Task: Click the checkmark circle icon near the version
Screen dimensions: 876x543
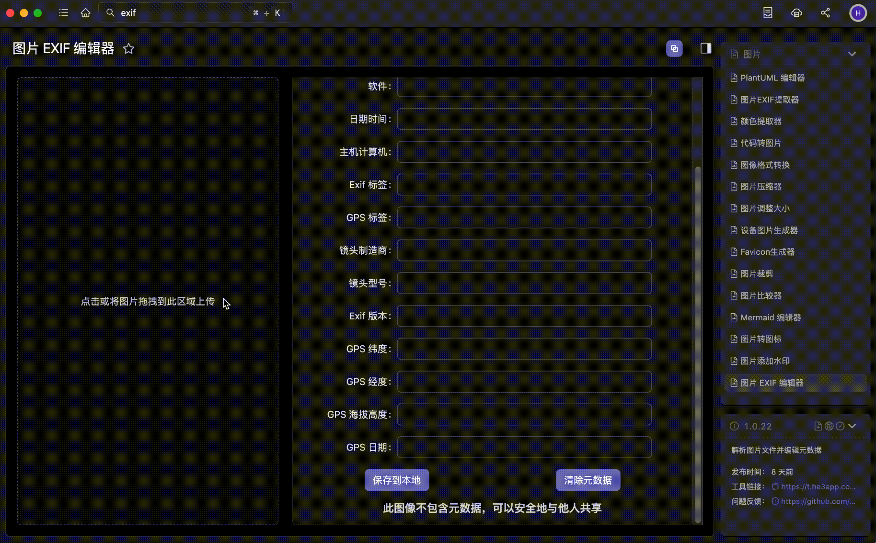Action: (840, 426)
